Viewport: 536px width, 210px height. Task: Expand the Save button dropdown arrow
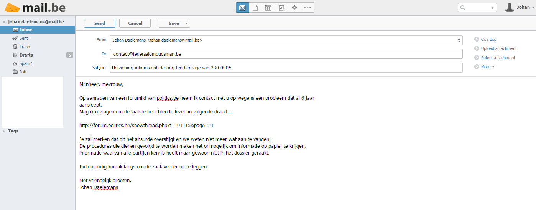(186, 23)
